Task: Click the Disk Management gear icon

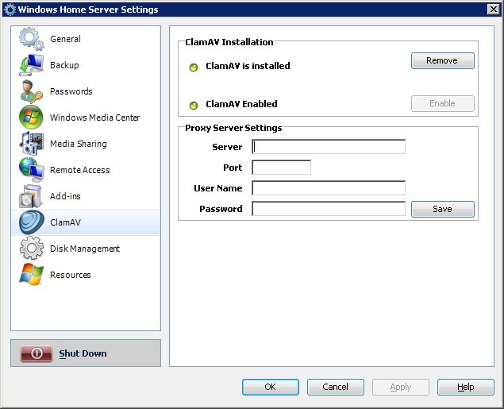Action: [31, 249]
